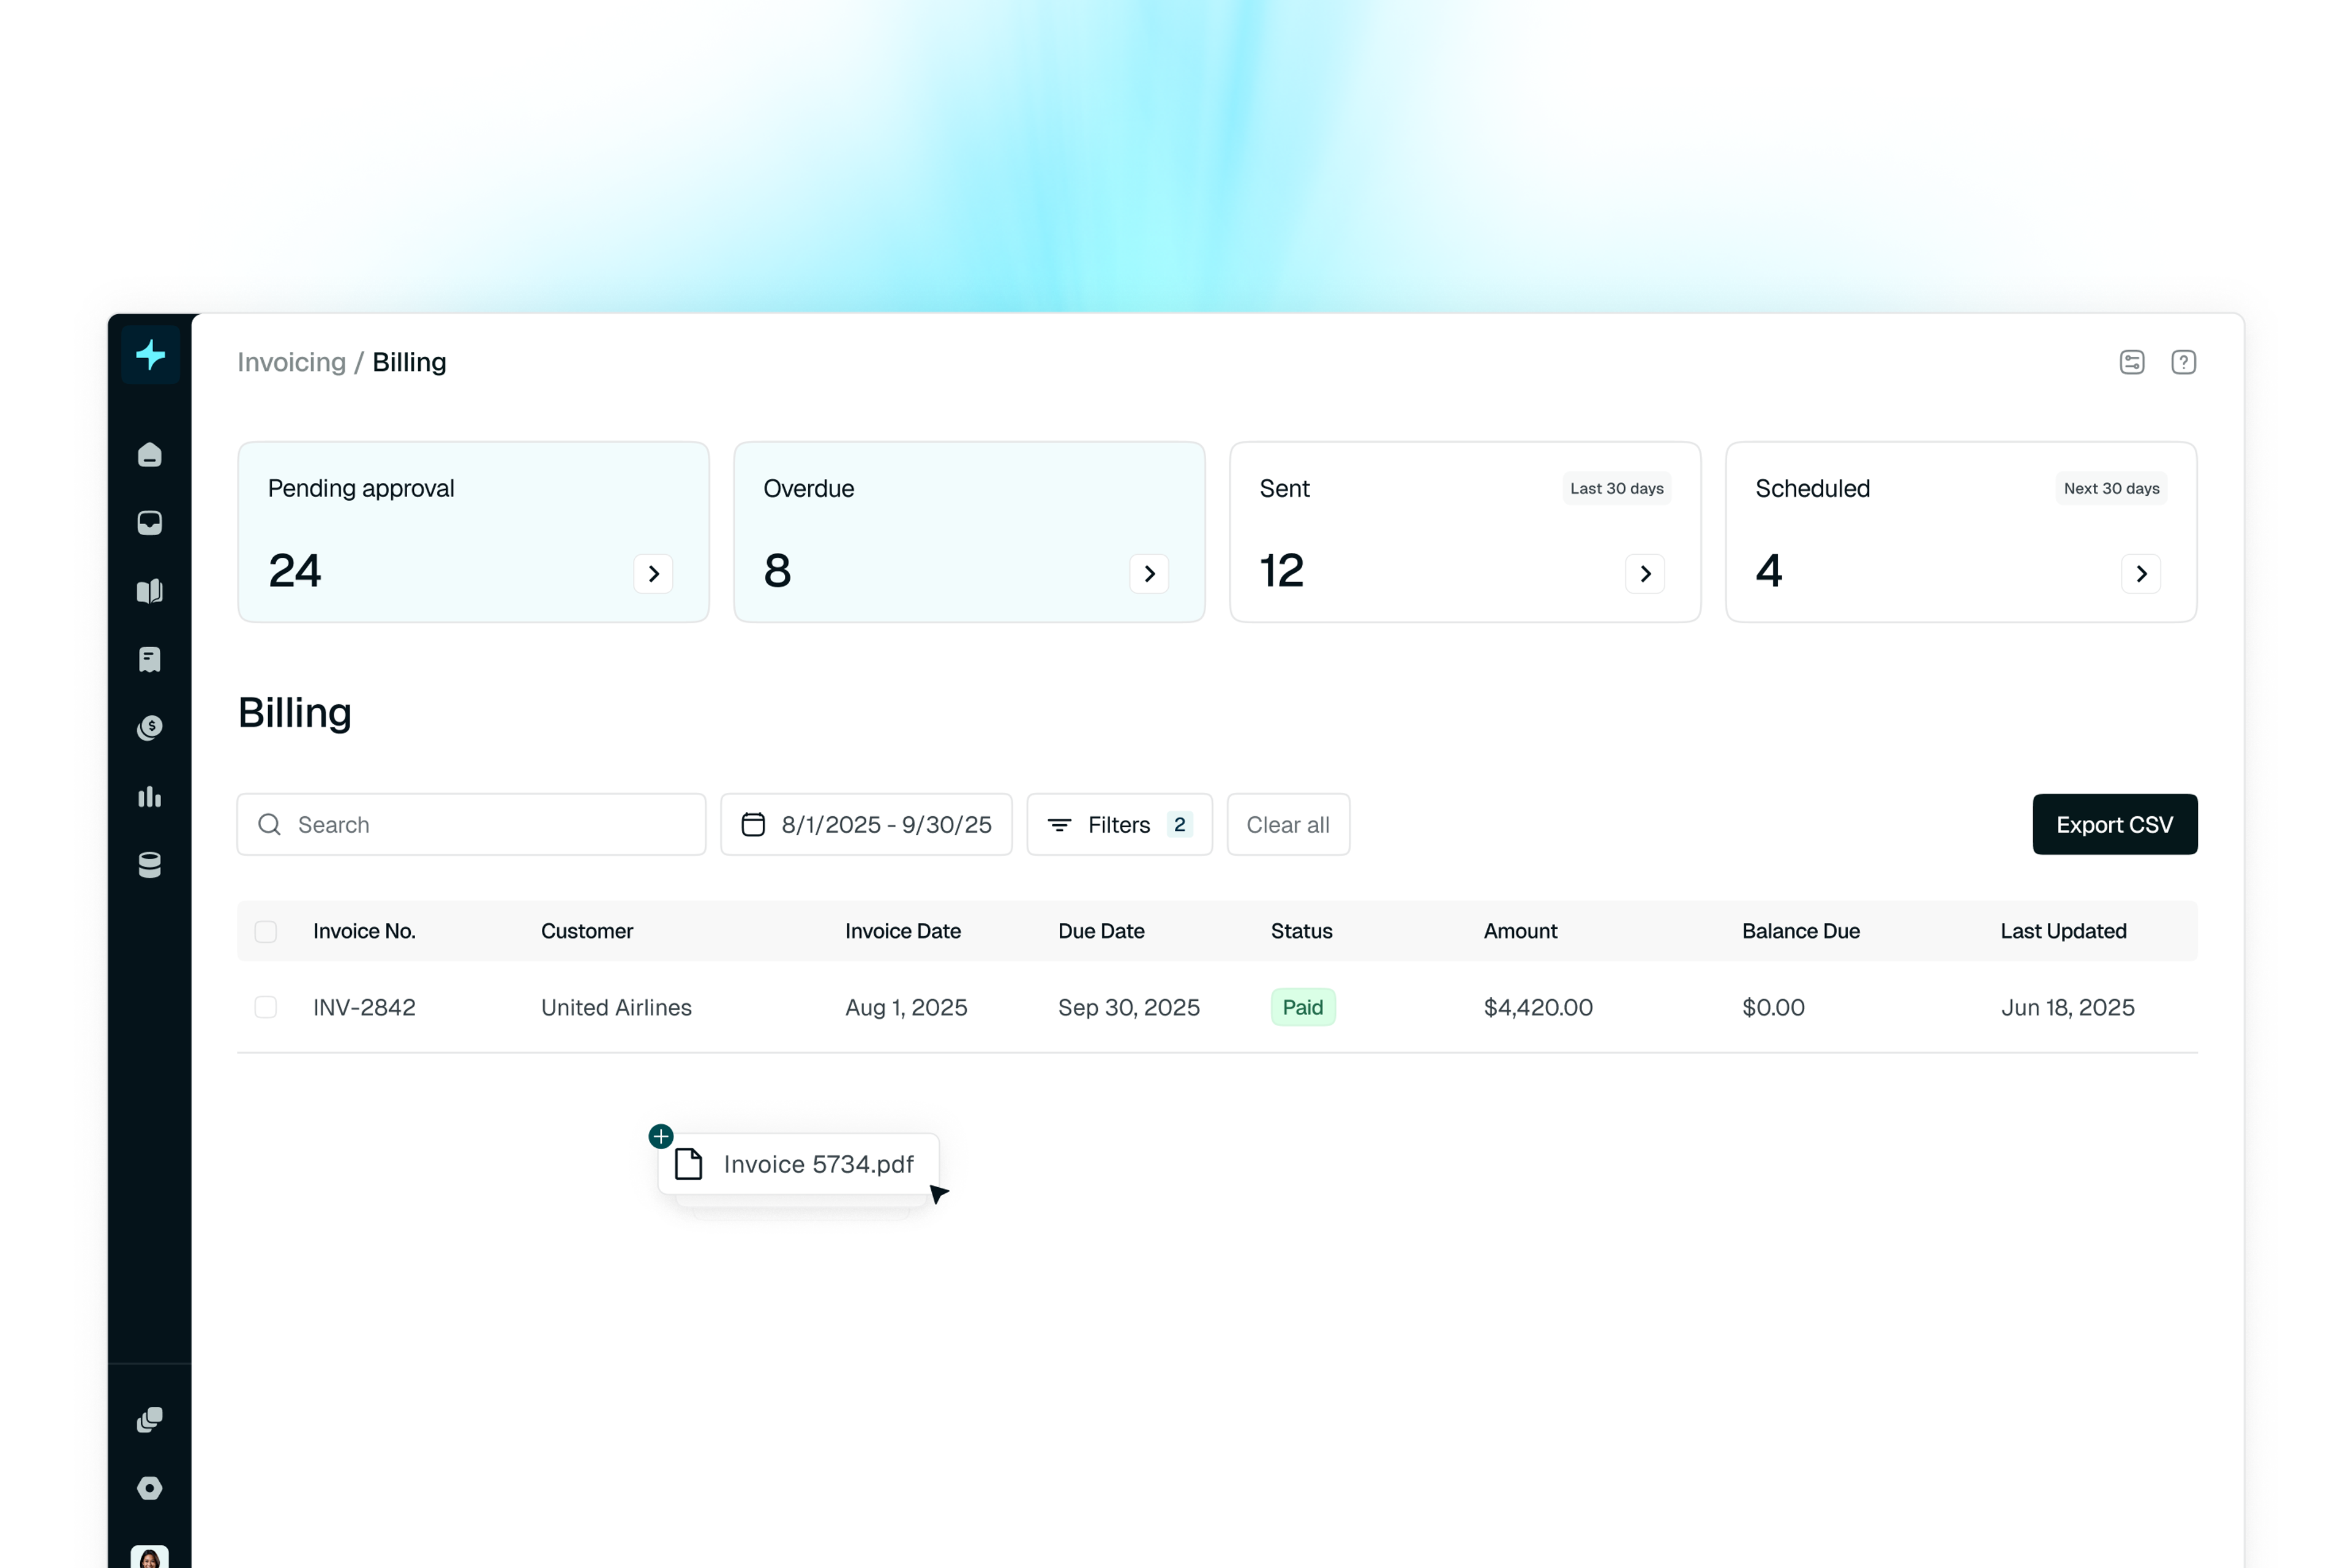Screen dimensions: 2351x1568
Task: Click the open book sidebar icon
Action: [150, 591]
